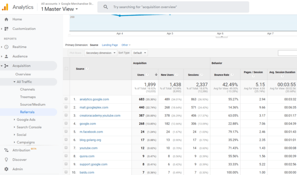Click the Home icon in sidebar
297x175 pixels.
[x=6, y=19]
